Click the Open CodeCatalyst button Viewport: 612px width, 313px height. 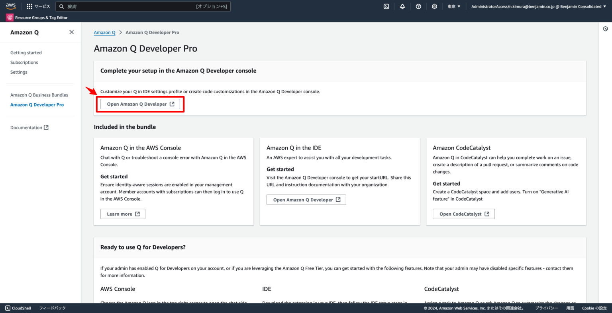[x=464, y=214]
